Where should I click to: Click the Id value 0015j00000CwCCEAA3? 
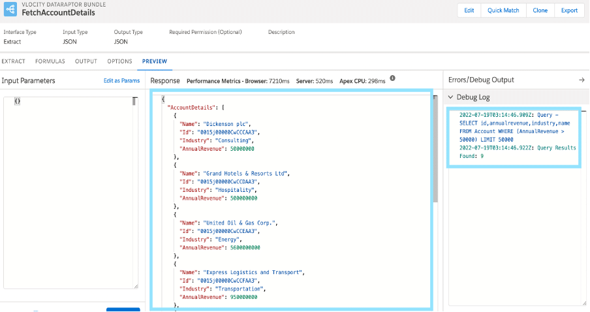tap(227, 231)
